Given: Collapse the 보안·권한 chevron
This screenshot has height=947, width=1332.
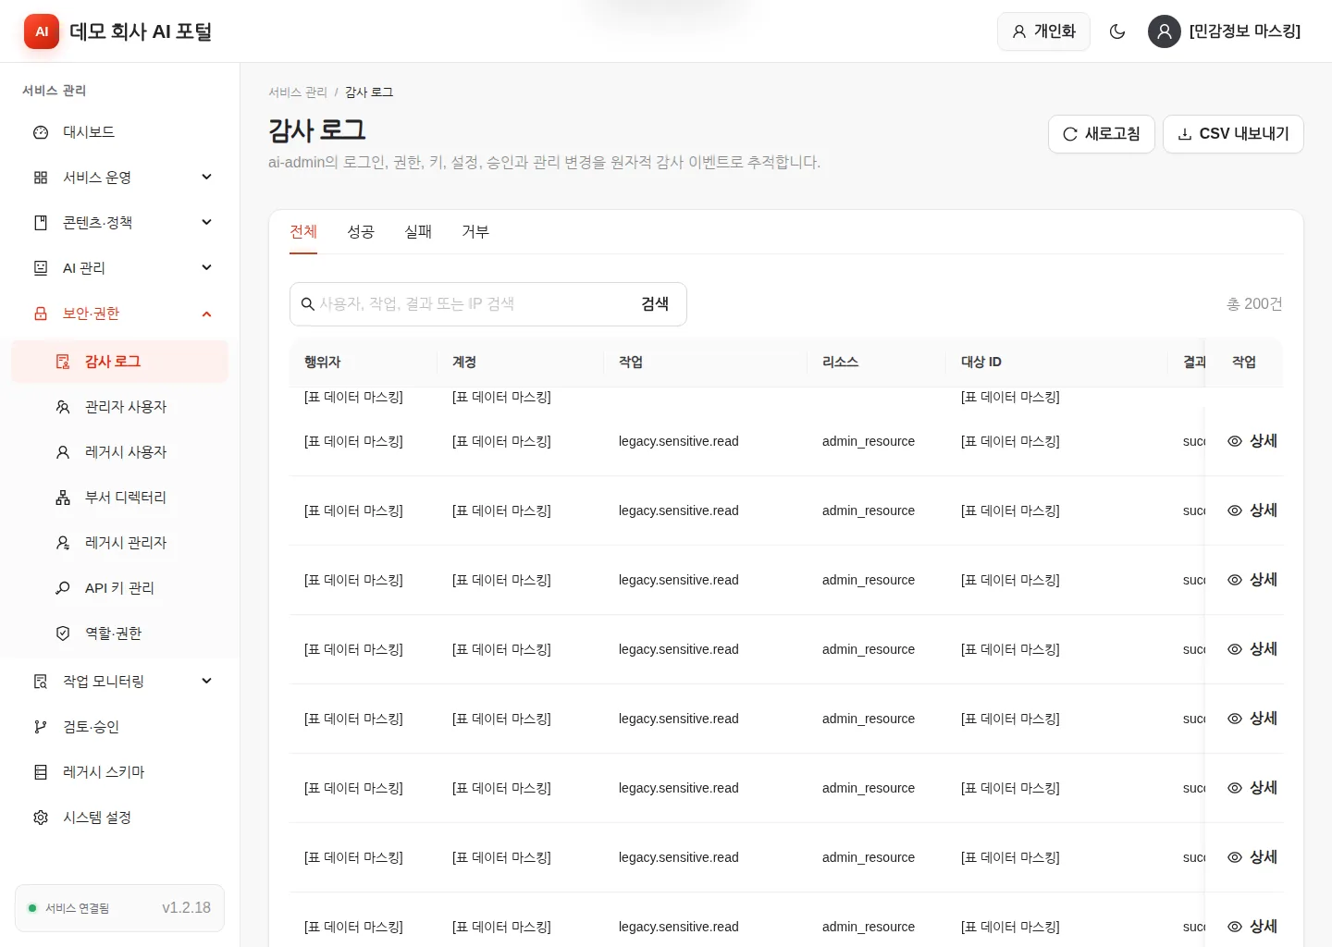Looking at the screenshot, I should 207,314.
